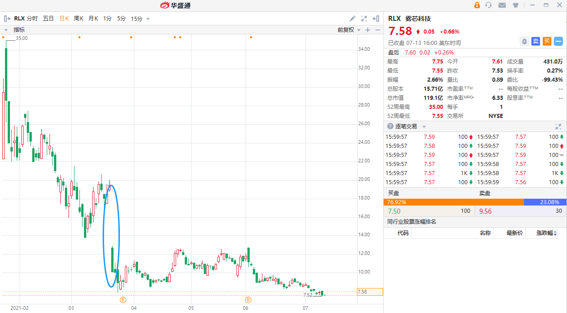
Task: Click the 2021-02 date label on axis
Action: point(19,308)
